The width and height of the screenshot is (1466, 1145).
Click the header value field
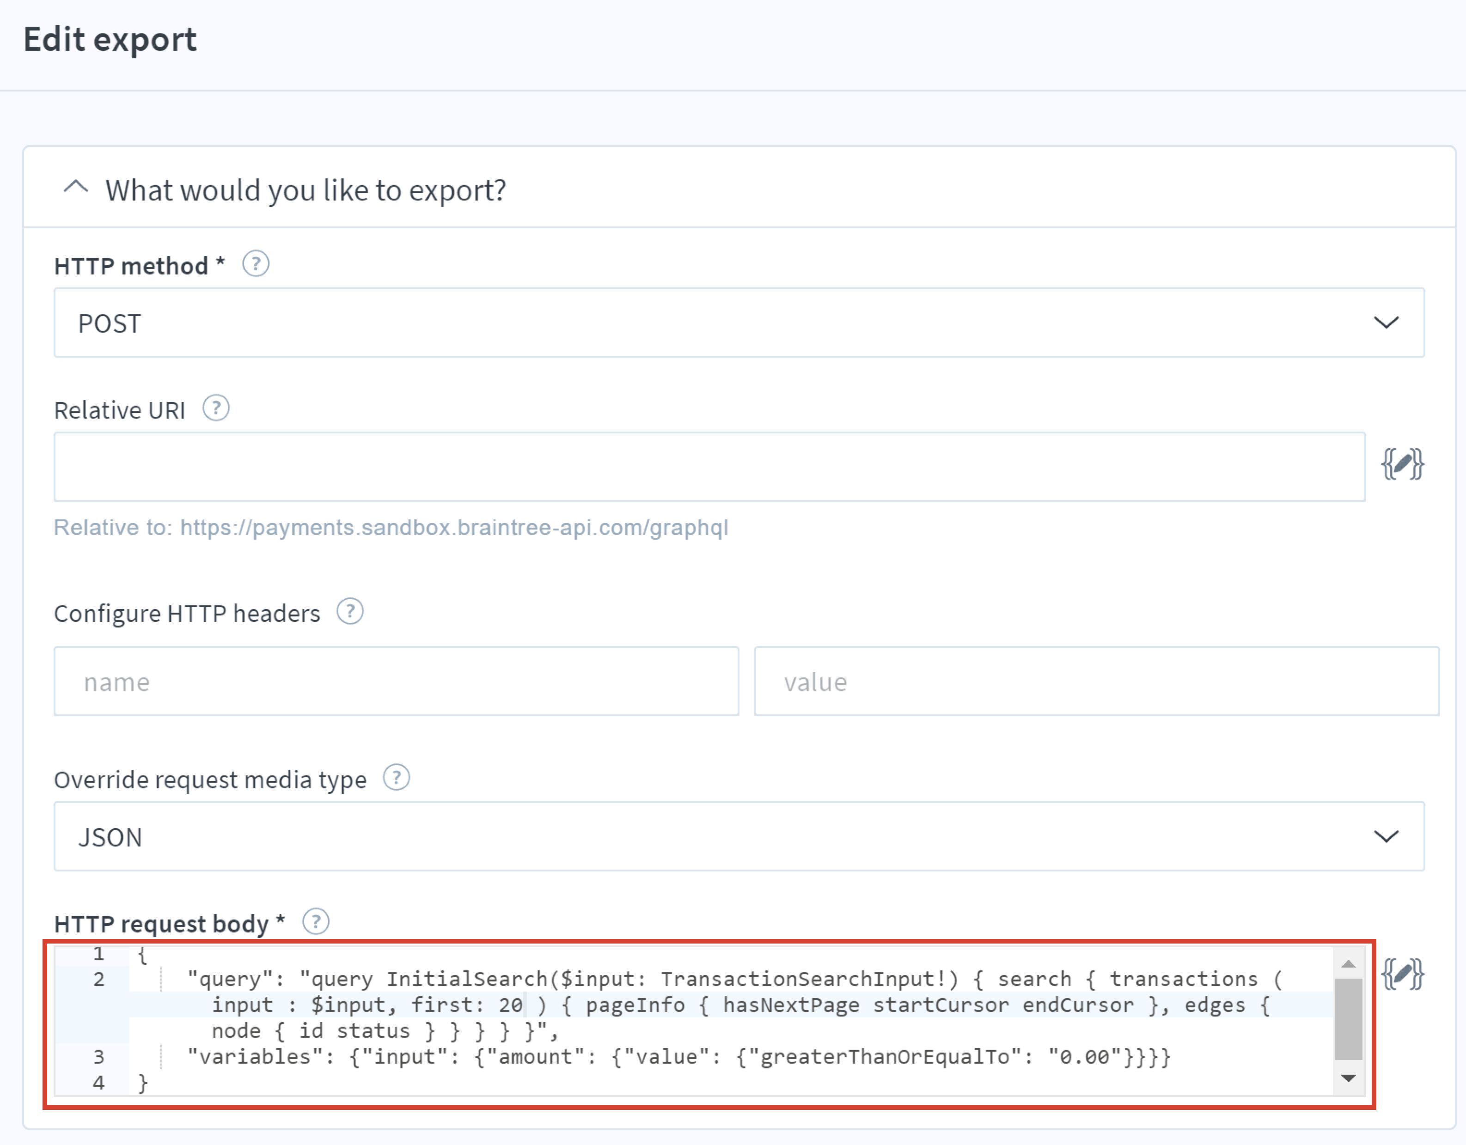click(1097, 681)
